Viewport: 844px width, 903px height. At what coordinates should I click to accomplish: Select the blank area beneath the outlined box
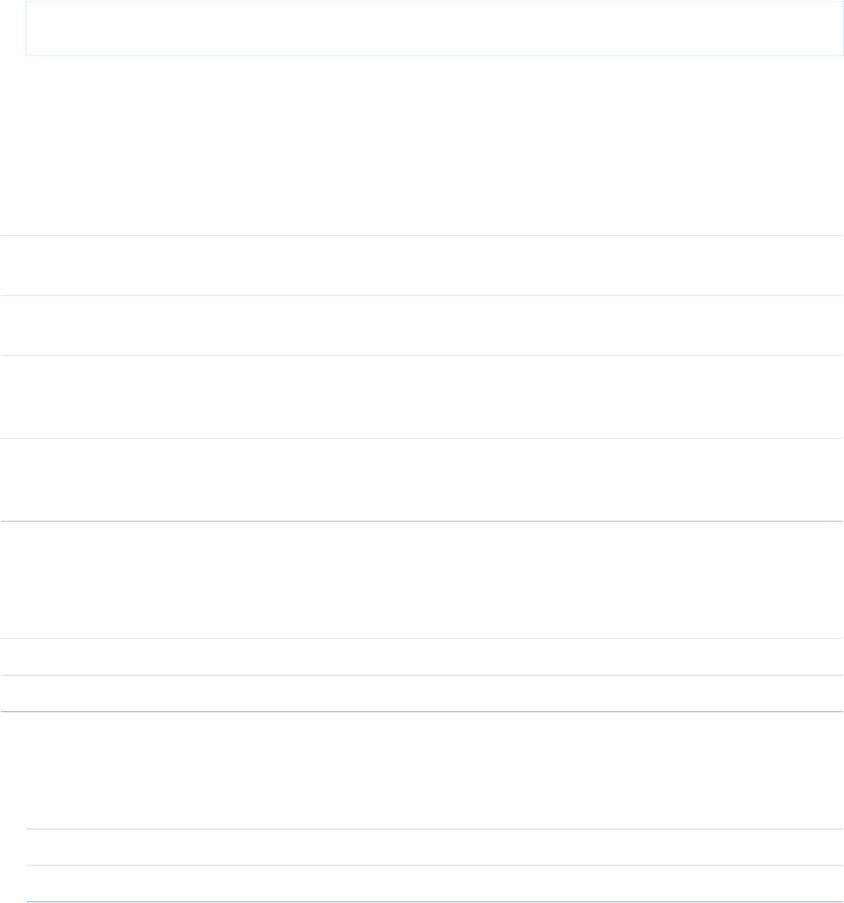tap(422, 146)
